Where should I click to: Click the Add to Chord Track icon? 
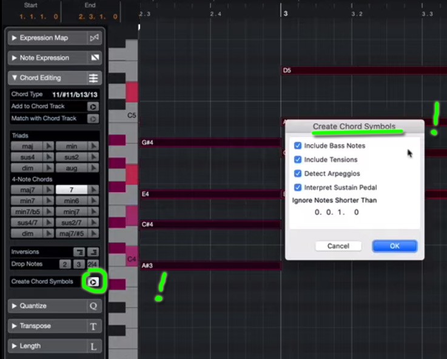[x=92, y=107]
